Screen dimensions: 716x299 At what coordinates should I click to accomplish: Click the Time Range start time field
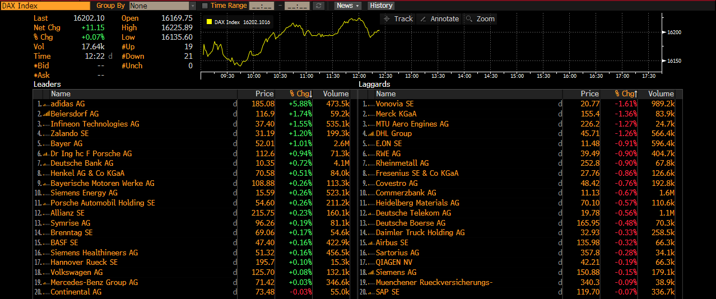pos(261,5)
